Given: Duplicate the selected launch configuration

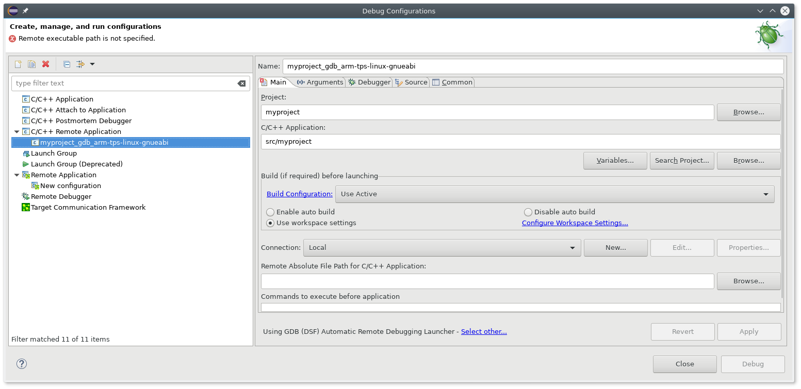Looking at the screenshot, I should (x=31, y=64).
